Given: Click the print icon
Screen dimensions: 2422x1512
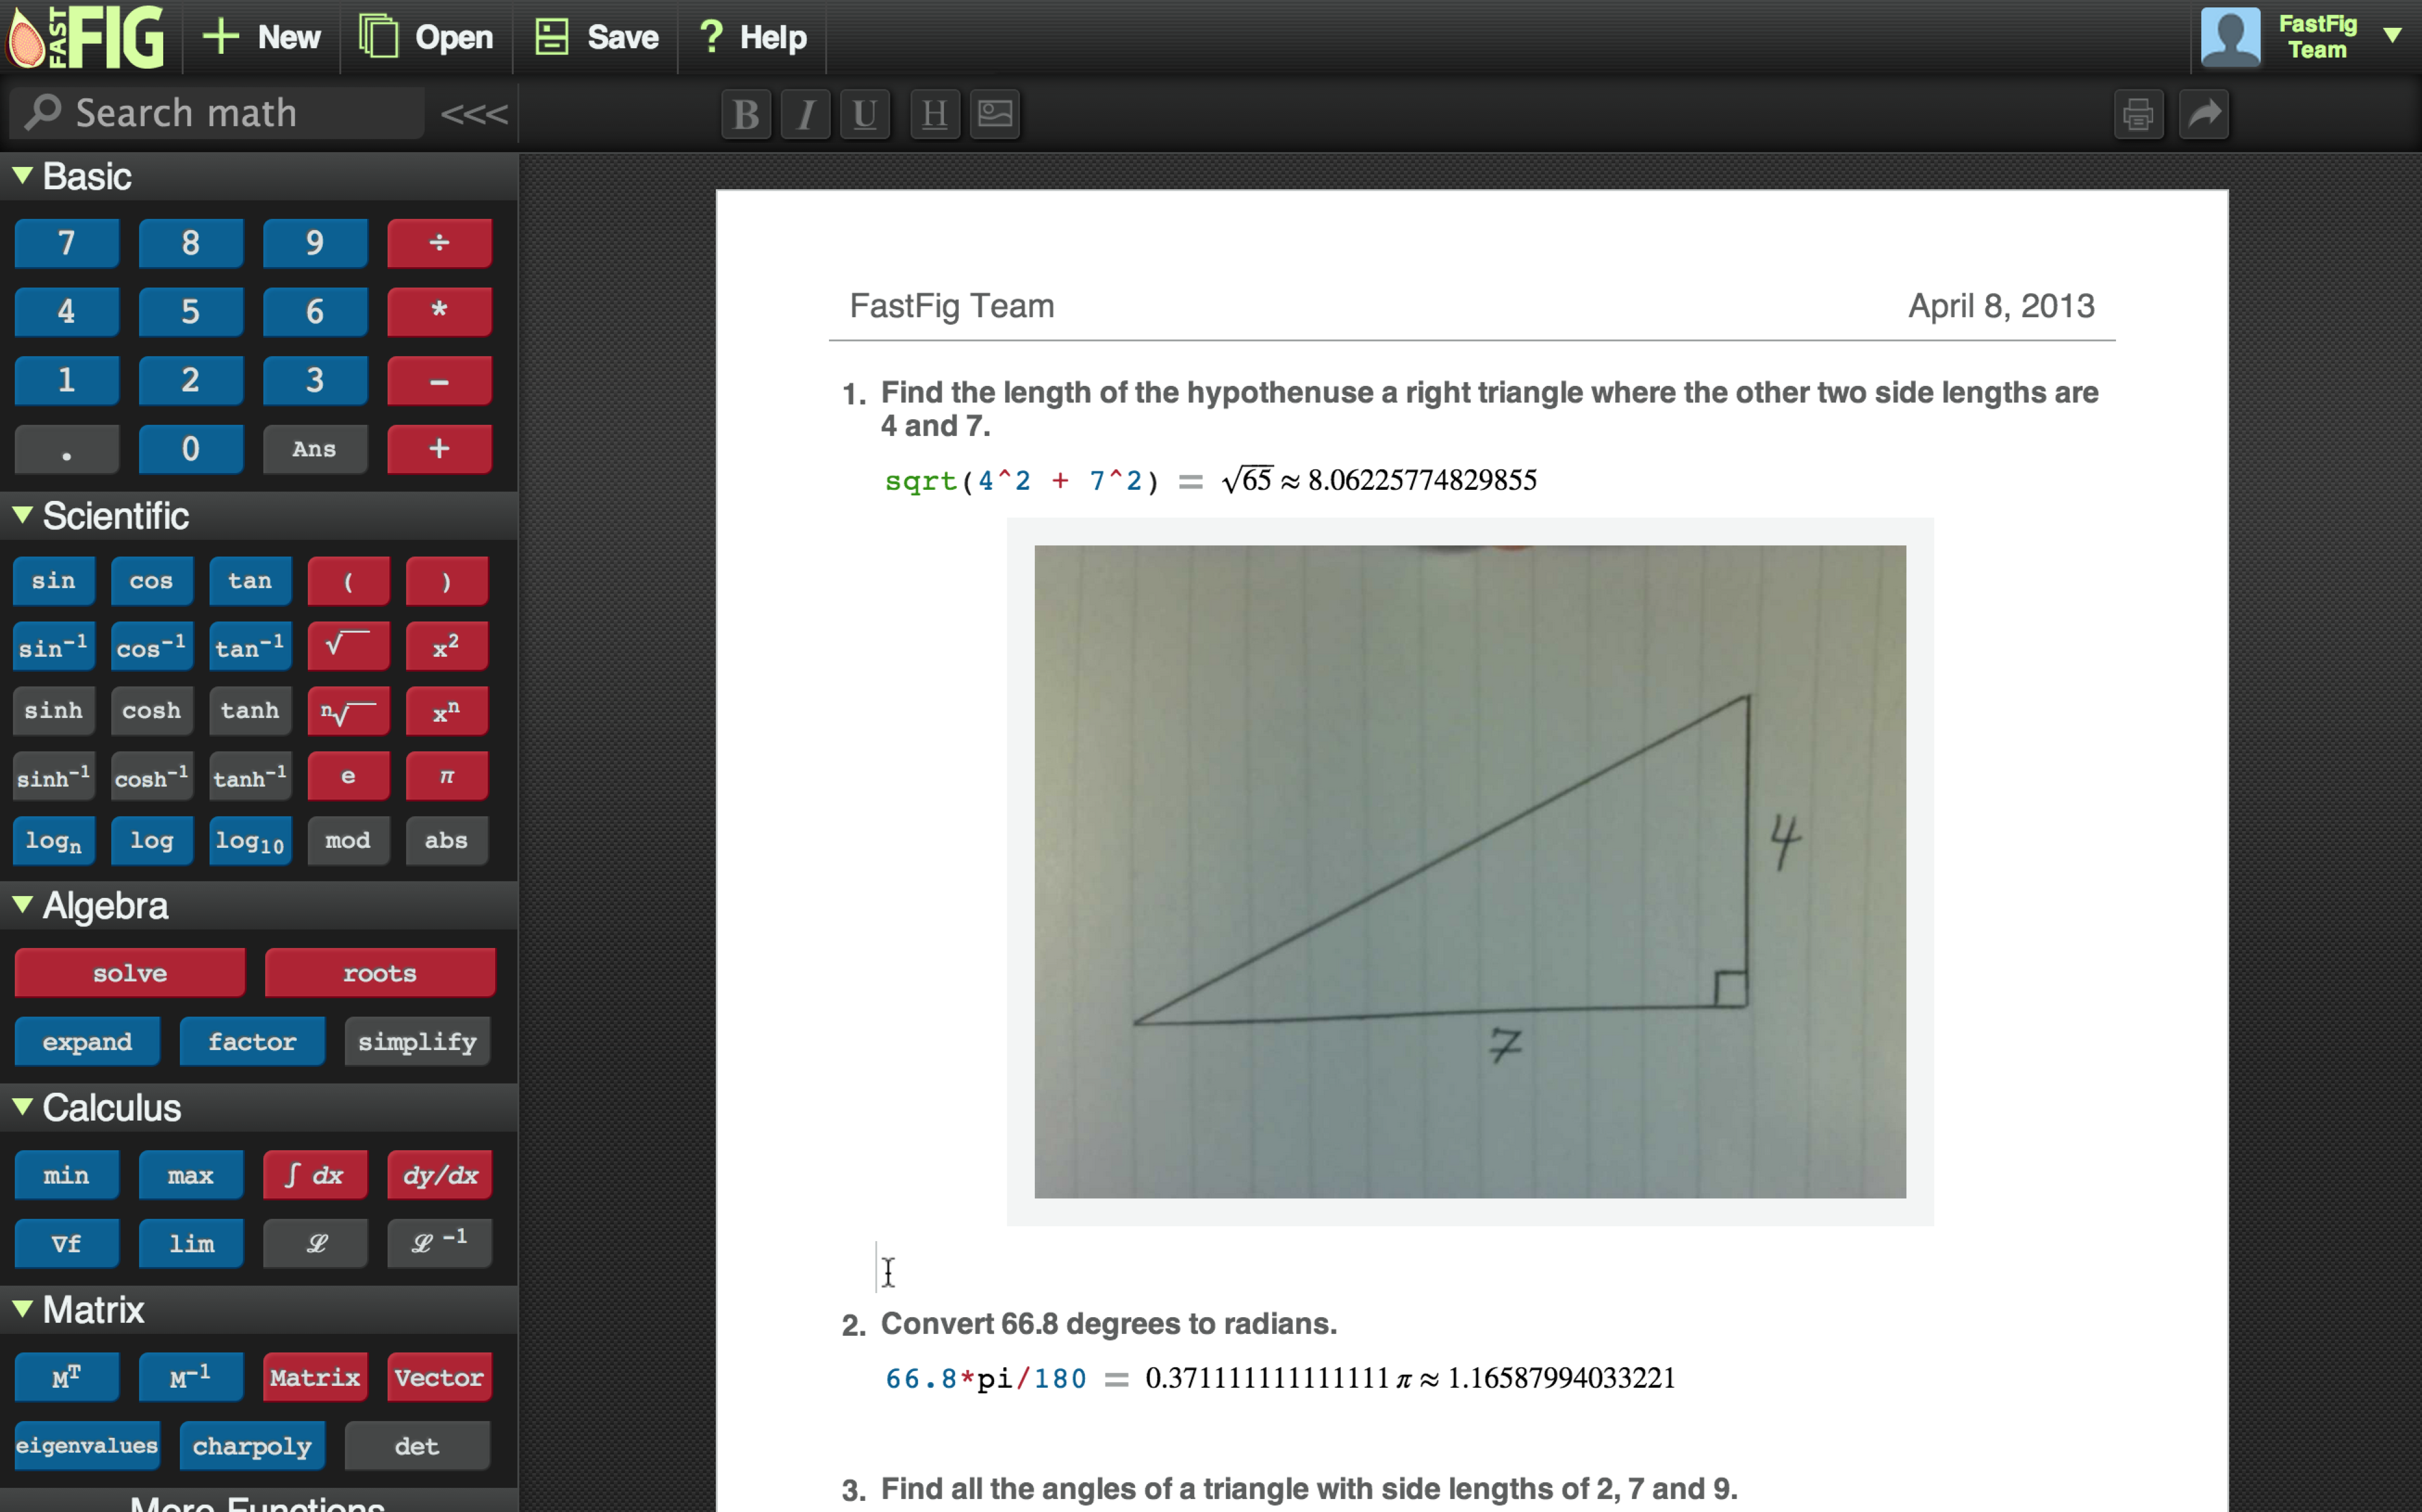Looking at the screenshot, I should point(2138,114).
